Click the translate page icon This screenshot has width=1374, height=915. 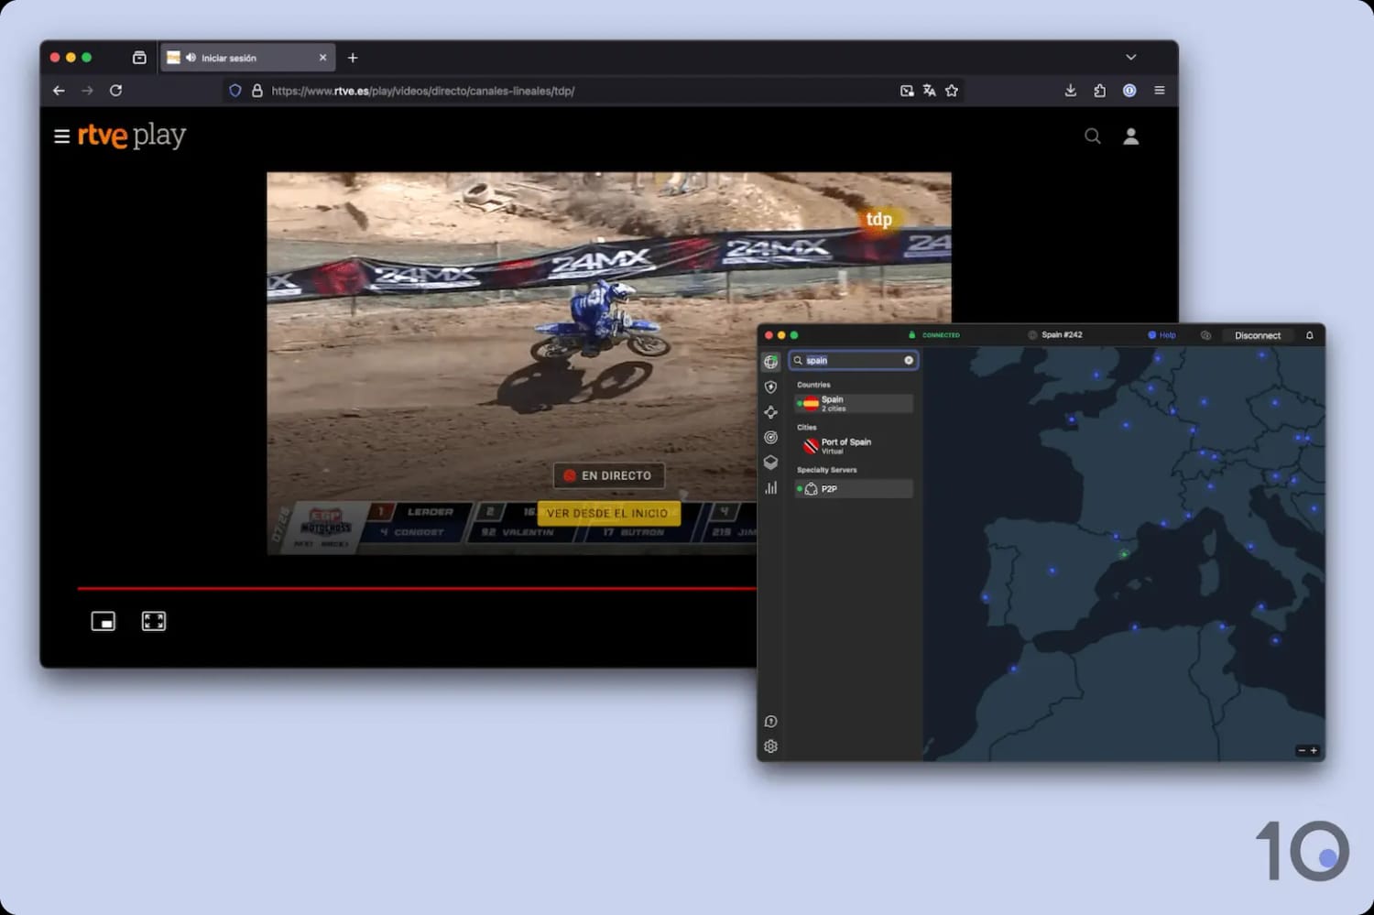(930, 91)
